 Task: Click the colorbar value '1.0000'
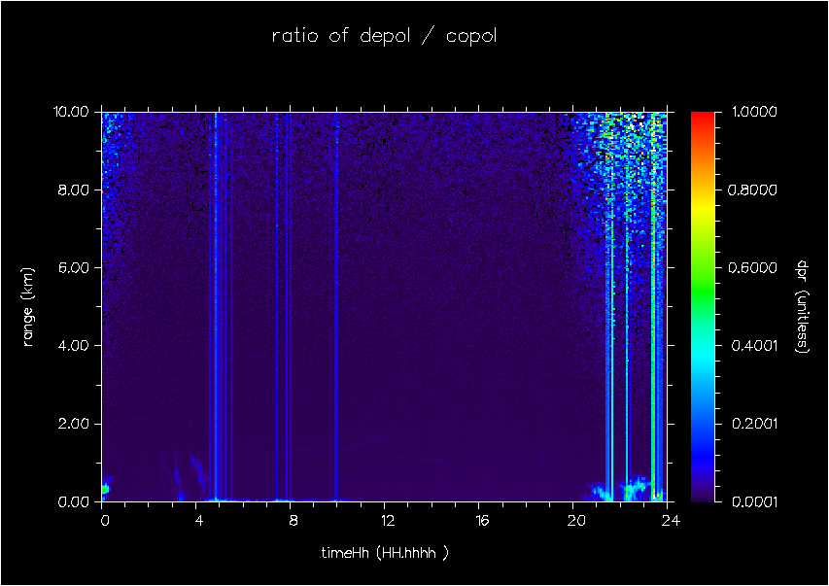click(754, 112)
